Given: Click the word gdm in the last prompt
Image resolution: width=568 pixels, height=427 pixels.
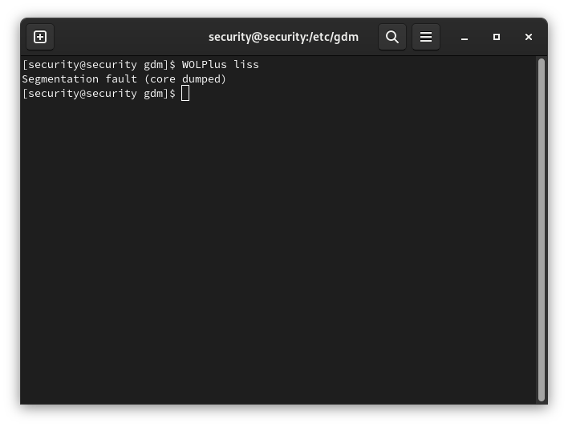Looking at the screenshot, I should [153, 93].
